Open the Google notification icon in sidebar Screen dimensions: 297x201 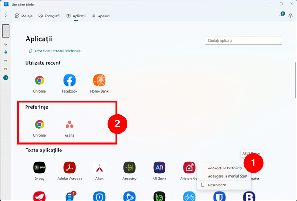(x=5, y=44)
